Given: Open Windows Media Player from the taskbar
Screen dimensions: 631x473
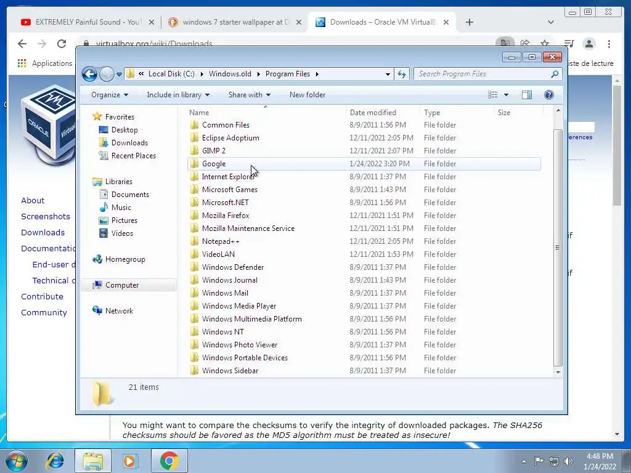Looking at the screenshot, I should pyautogui.click(x=131, y=461).
